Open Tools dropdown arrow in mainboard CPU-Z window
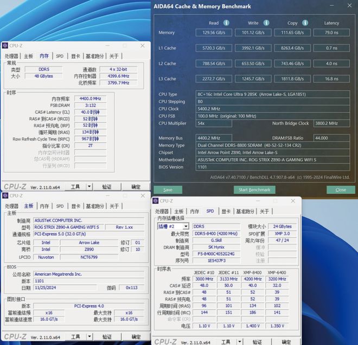Viewport: 358px width, 345px height. tap(90, 336)
